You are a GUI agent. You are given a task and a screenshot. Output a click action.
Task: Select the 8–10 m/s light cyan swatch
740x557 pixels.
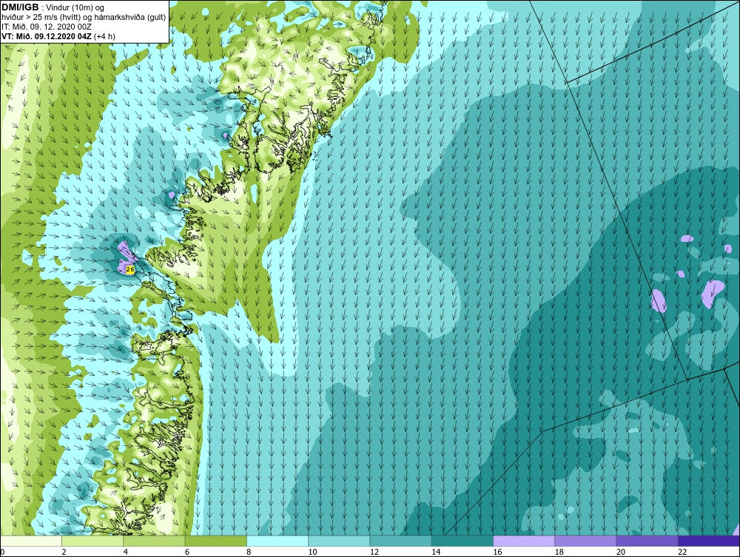point(277,541)
